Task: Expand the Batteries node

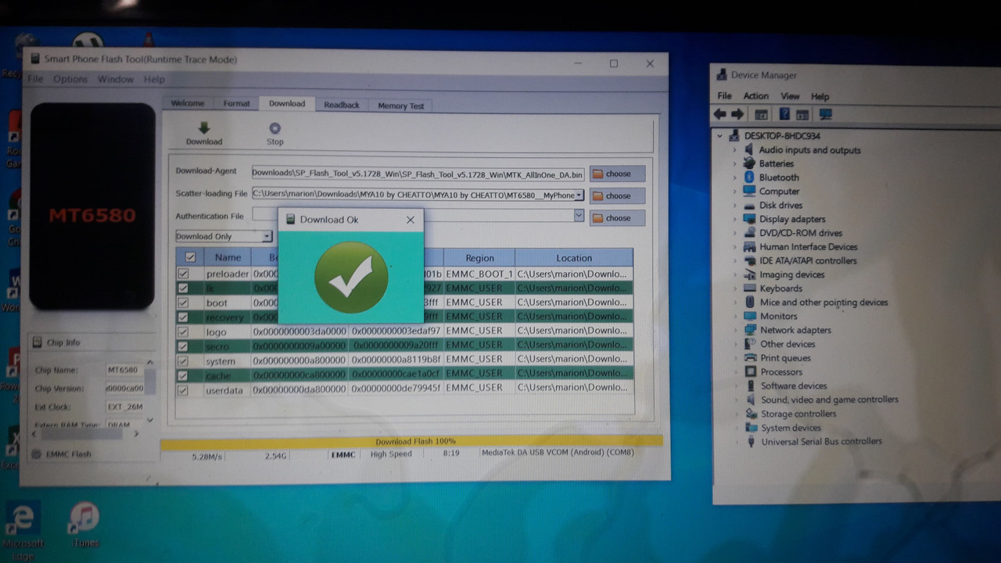Action: click(734, 163)
